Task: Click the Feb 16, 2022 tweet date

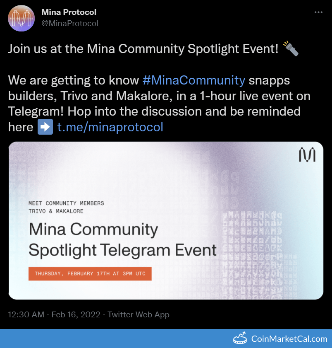Action: [x=76, y=314]
